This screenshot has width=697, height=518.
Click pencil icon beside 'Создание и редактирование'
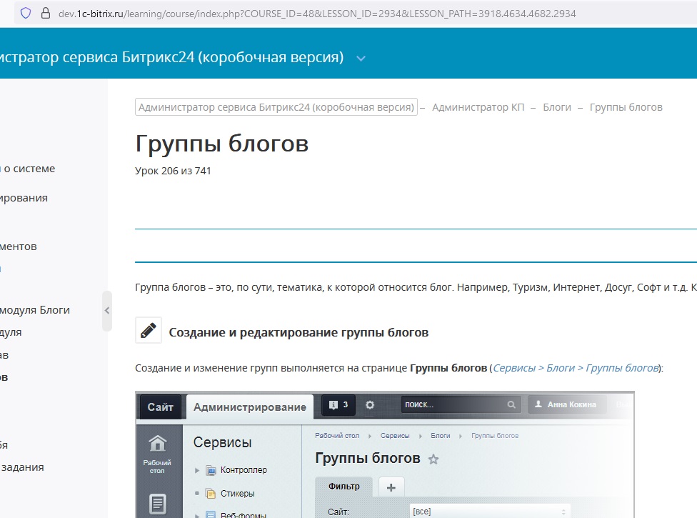coord(148,330)
